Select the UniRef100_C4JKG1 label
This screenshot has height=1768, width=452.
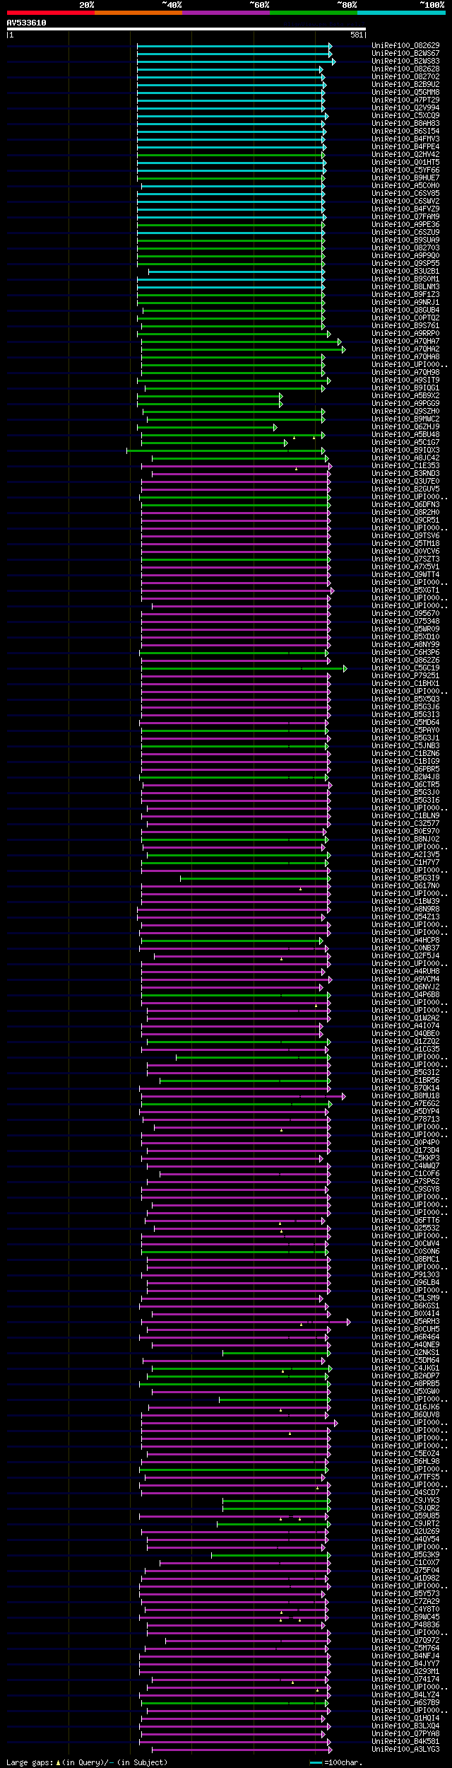coord(405,1368)
